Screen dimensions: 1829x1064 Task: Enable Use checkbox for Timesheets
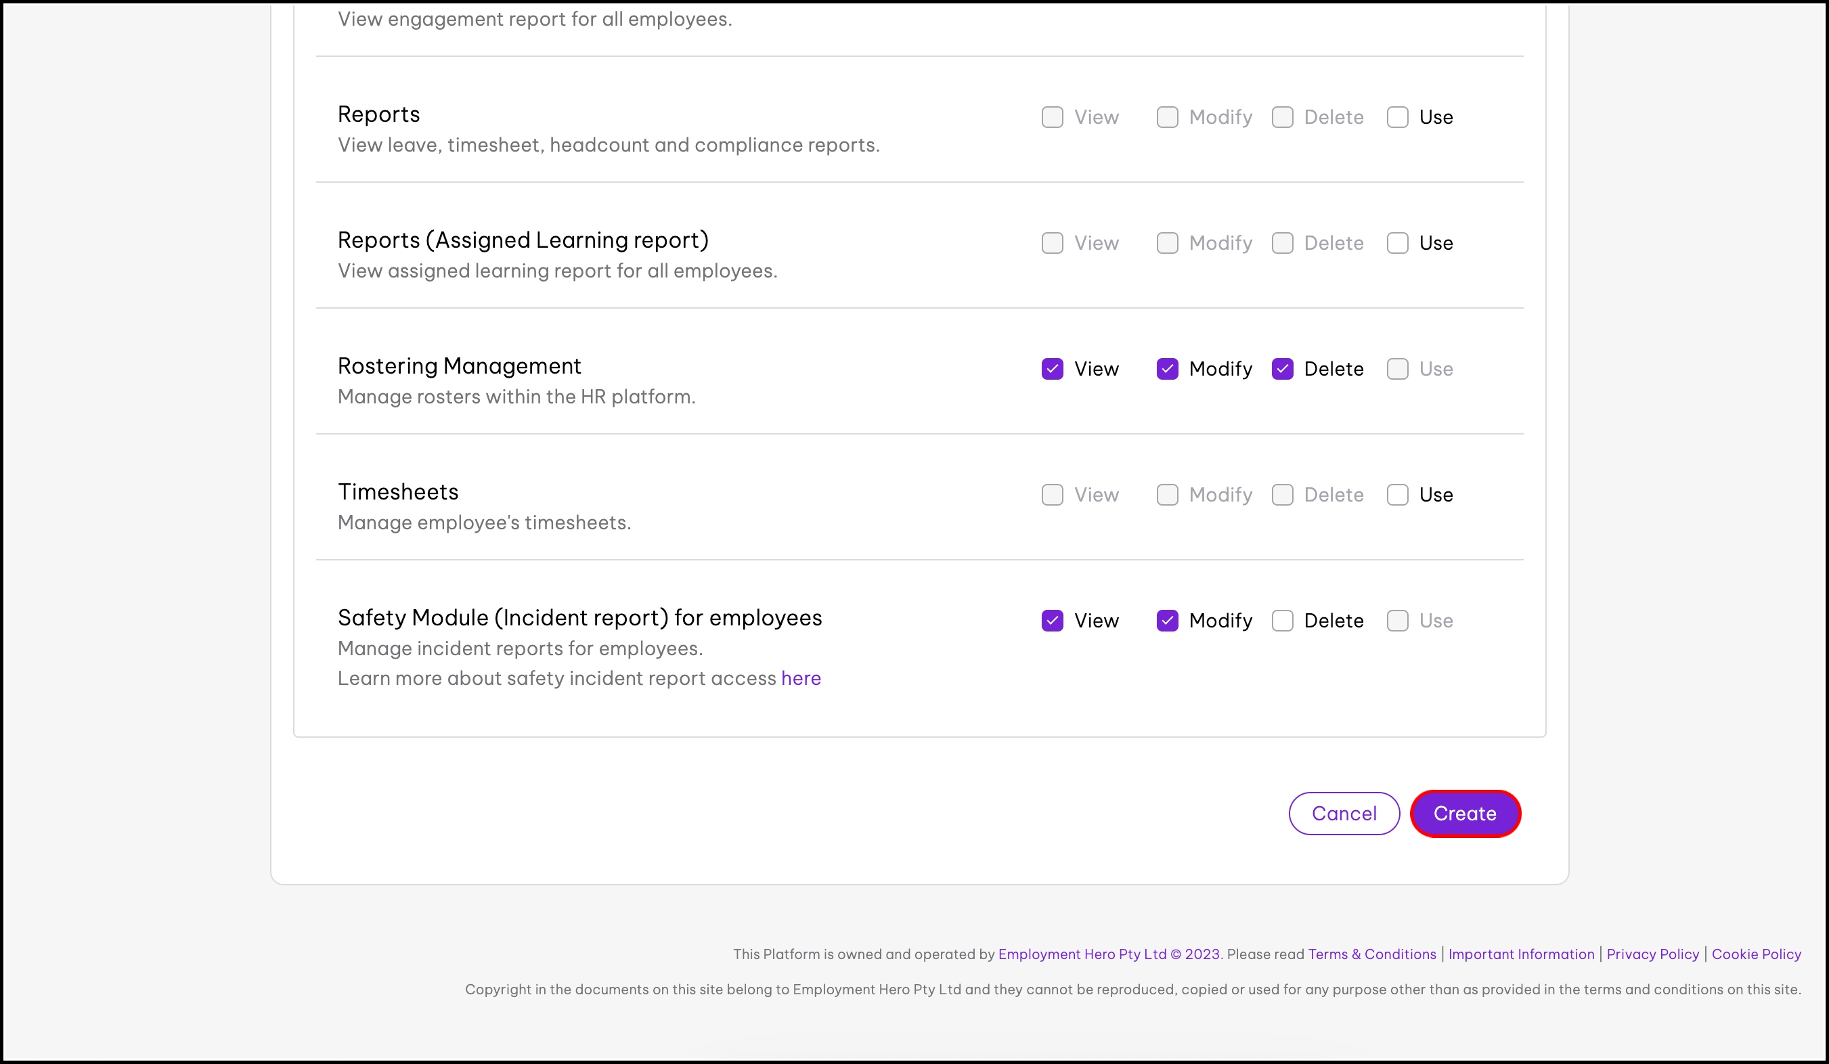[1397, 495]
